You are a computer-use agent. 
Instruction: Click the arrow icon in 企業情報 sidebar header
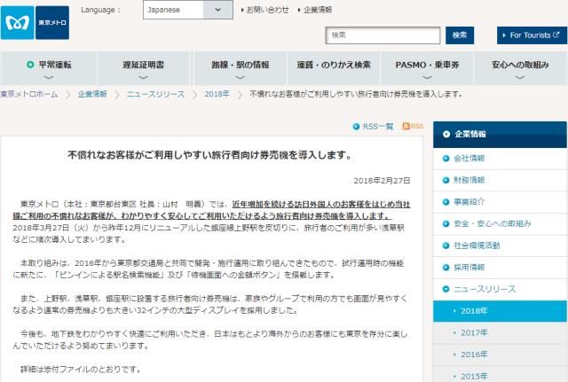446,134
